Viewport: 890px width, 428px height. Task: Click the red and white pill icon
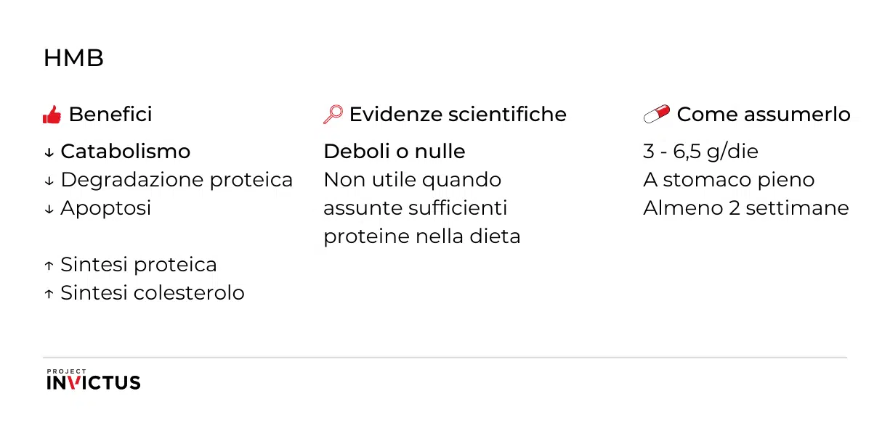pyautogui.click(x=656, y=115)
